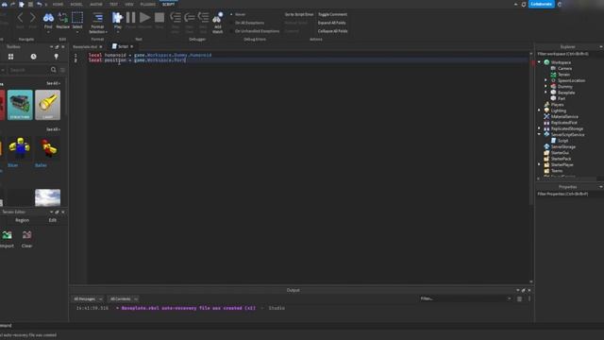Open the TEST ribbon tab
Image resolution: width=604 pixels, height=340 pixels.
113,4
